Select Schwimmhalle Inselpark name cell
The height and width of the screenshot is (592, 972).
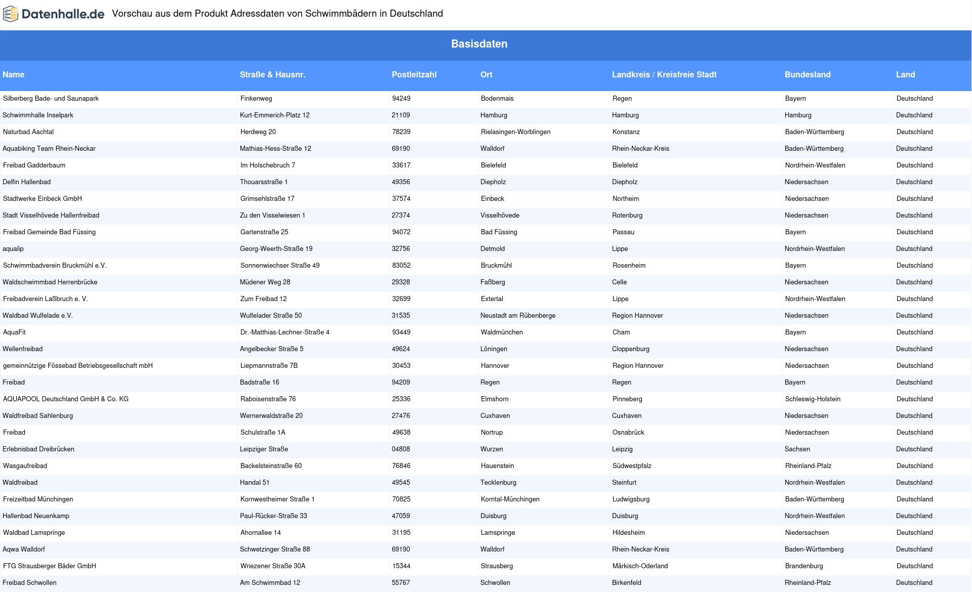[38, 115]
